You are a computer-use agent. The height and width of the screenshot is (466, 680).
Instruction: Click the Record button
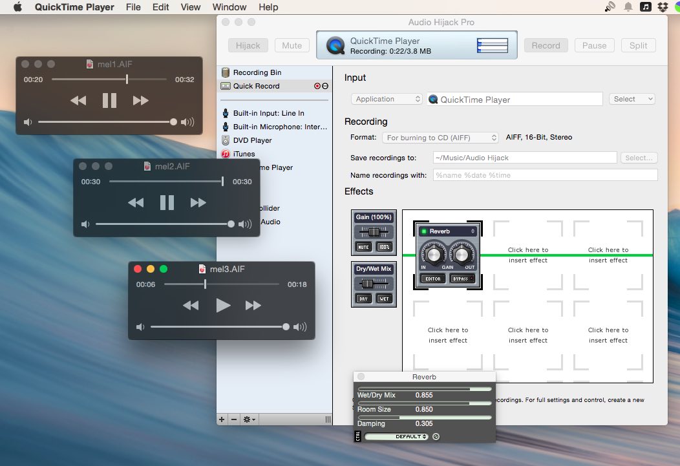point(546,45)
